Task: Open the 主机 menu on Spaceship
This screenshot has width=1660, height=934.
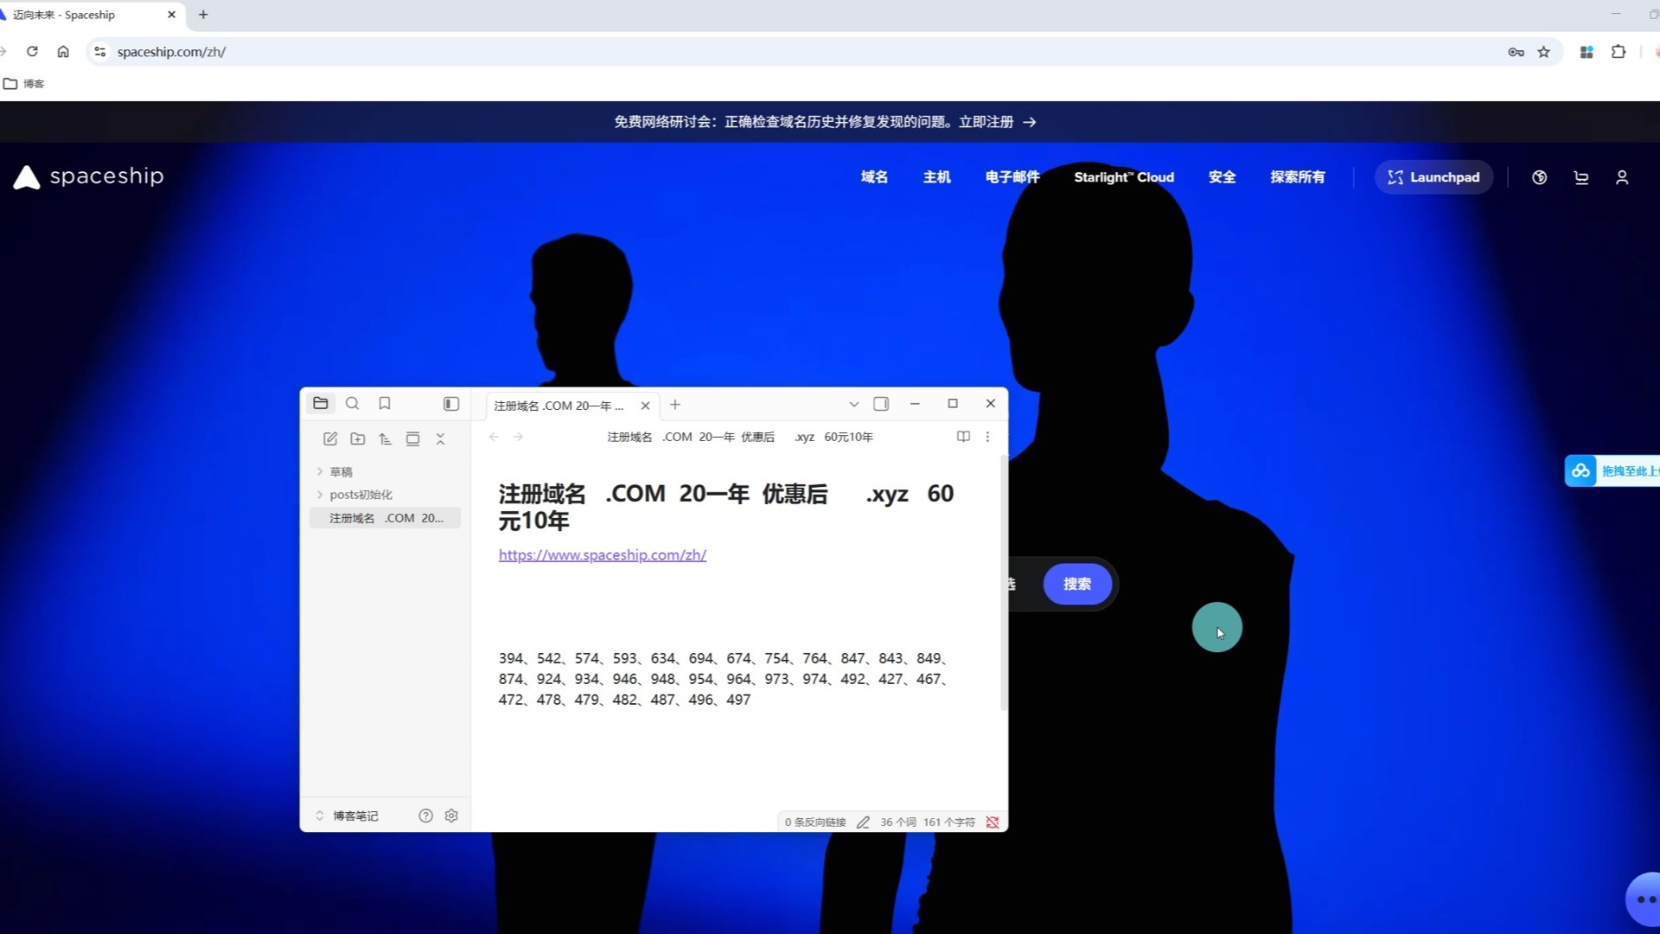Action: (936, 177)
